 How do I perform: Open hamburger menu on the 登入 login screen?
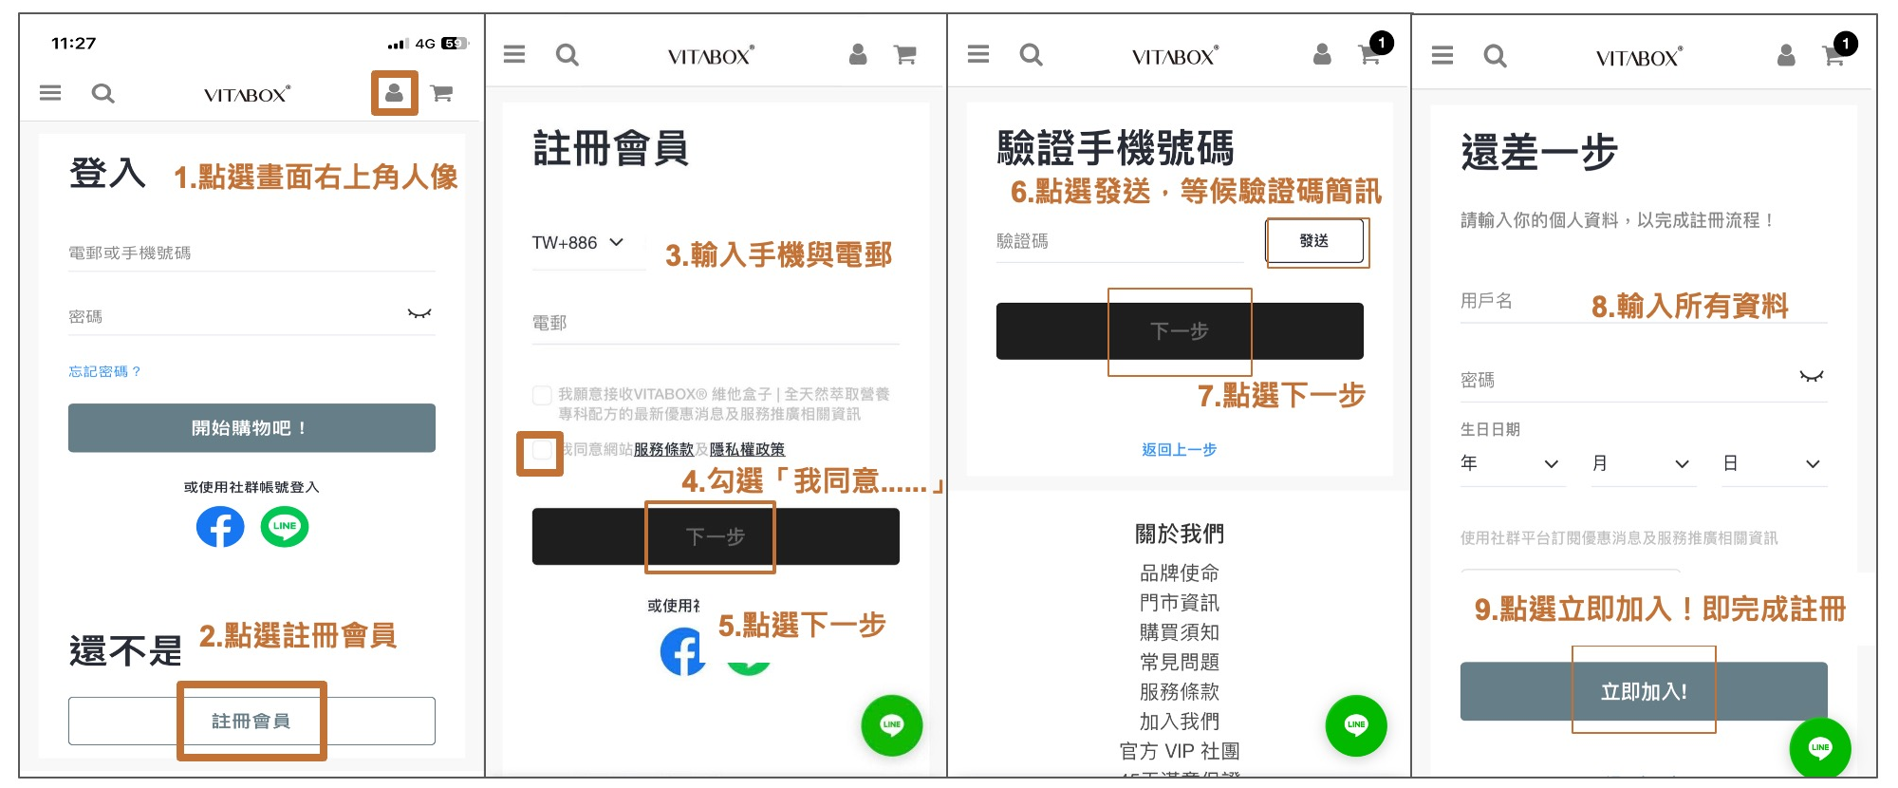click(50, 93)
